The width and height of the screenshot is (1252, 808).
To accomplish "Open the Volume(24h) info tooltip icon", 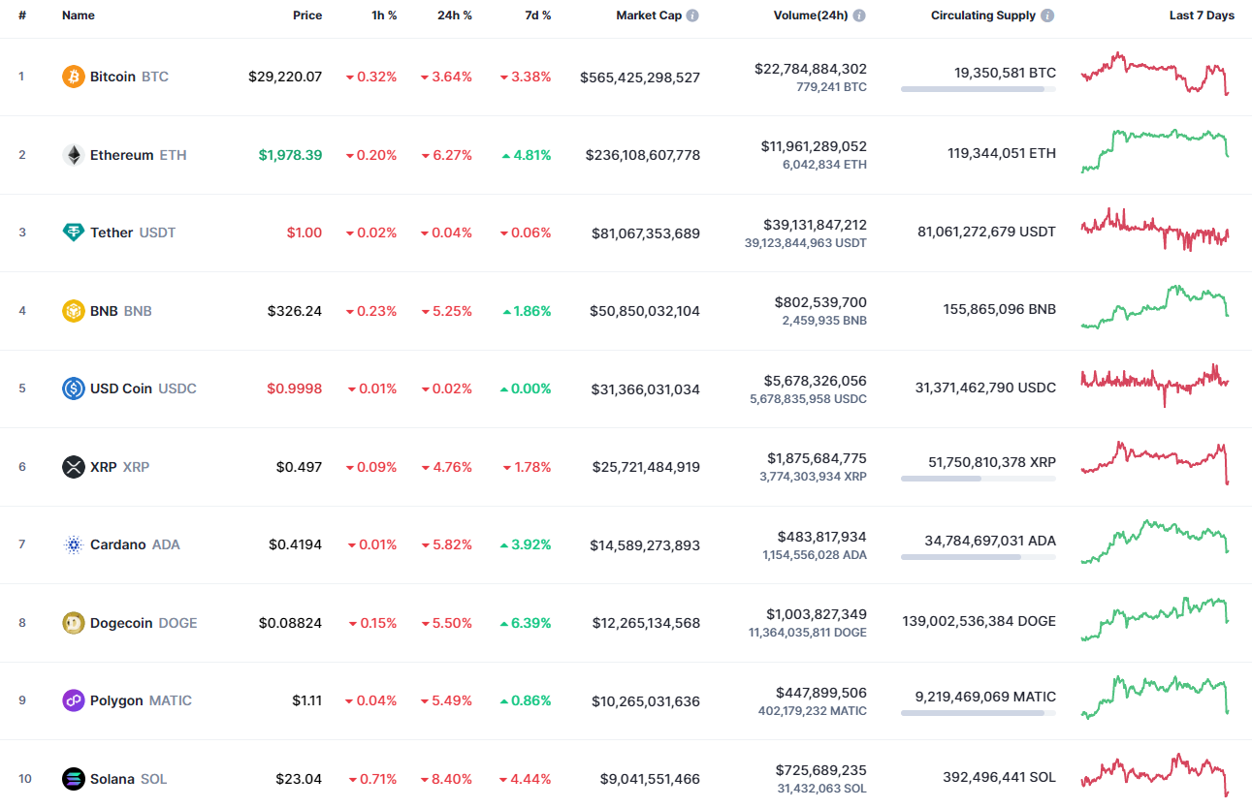I will [858, 15].
